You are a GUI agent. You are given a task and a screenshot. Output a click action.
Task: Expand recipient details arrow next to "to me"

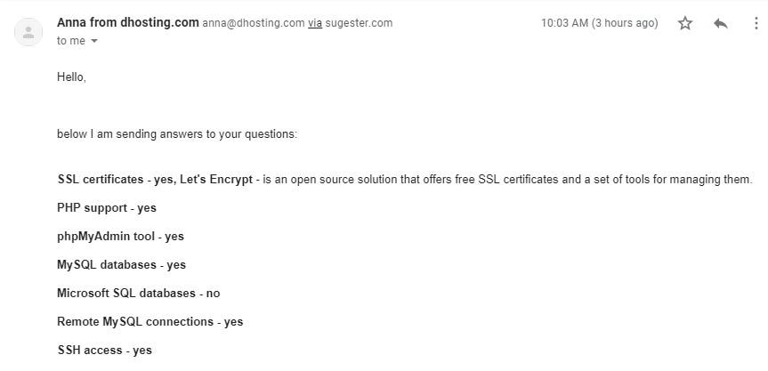click(94, 41)
